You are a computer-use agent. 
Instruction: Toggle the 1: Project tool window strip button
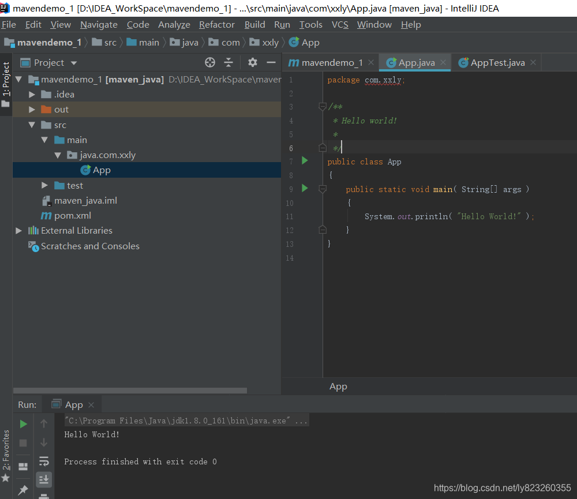pos(6,84)
